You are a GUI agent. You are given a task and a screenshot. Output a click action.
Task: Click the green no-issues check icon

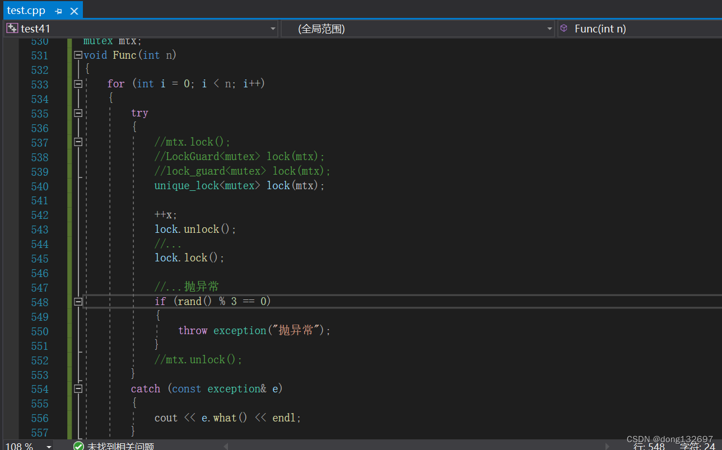tap(78, 446)
